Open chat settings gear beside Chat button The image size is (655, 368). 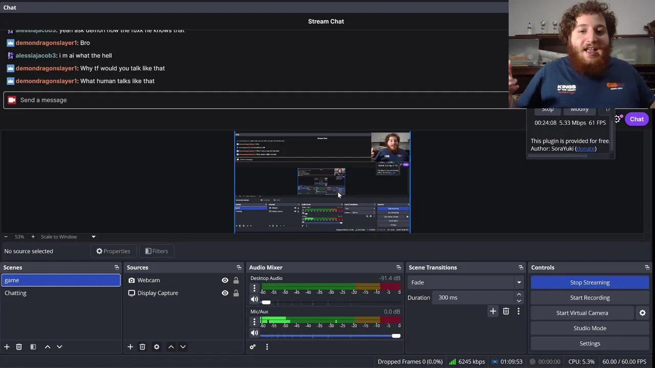618,119
